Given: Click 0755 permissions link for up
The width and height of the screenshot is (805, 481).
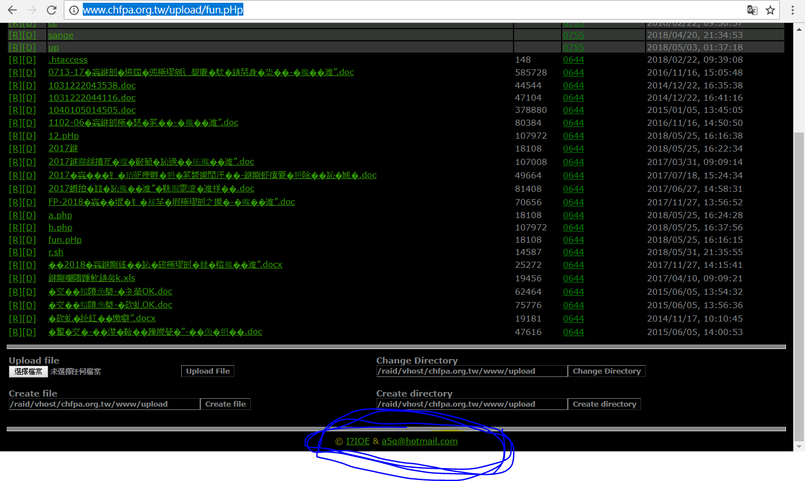Looking at the screenshot, I should tap(573, 48).
